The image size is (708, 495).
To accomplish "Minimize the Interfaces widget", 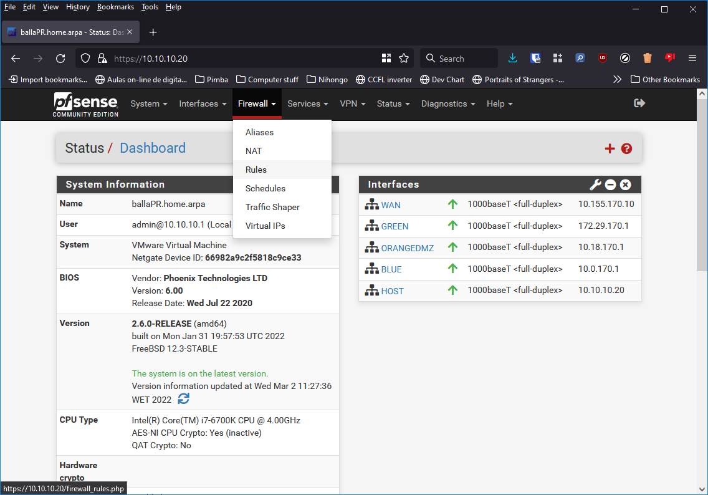I will pos(611,185).
